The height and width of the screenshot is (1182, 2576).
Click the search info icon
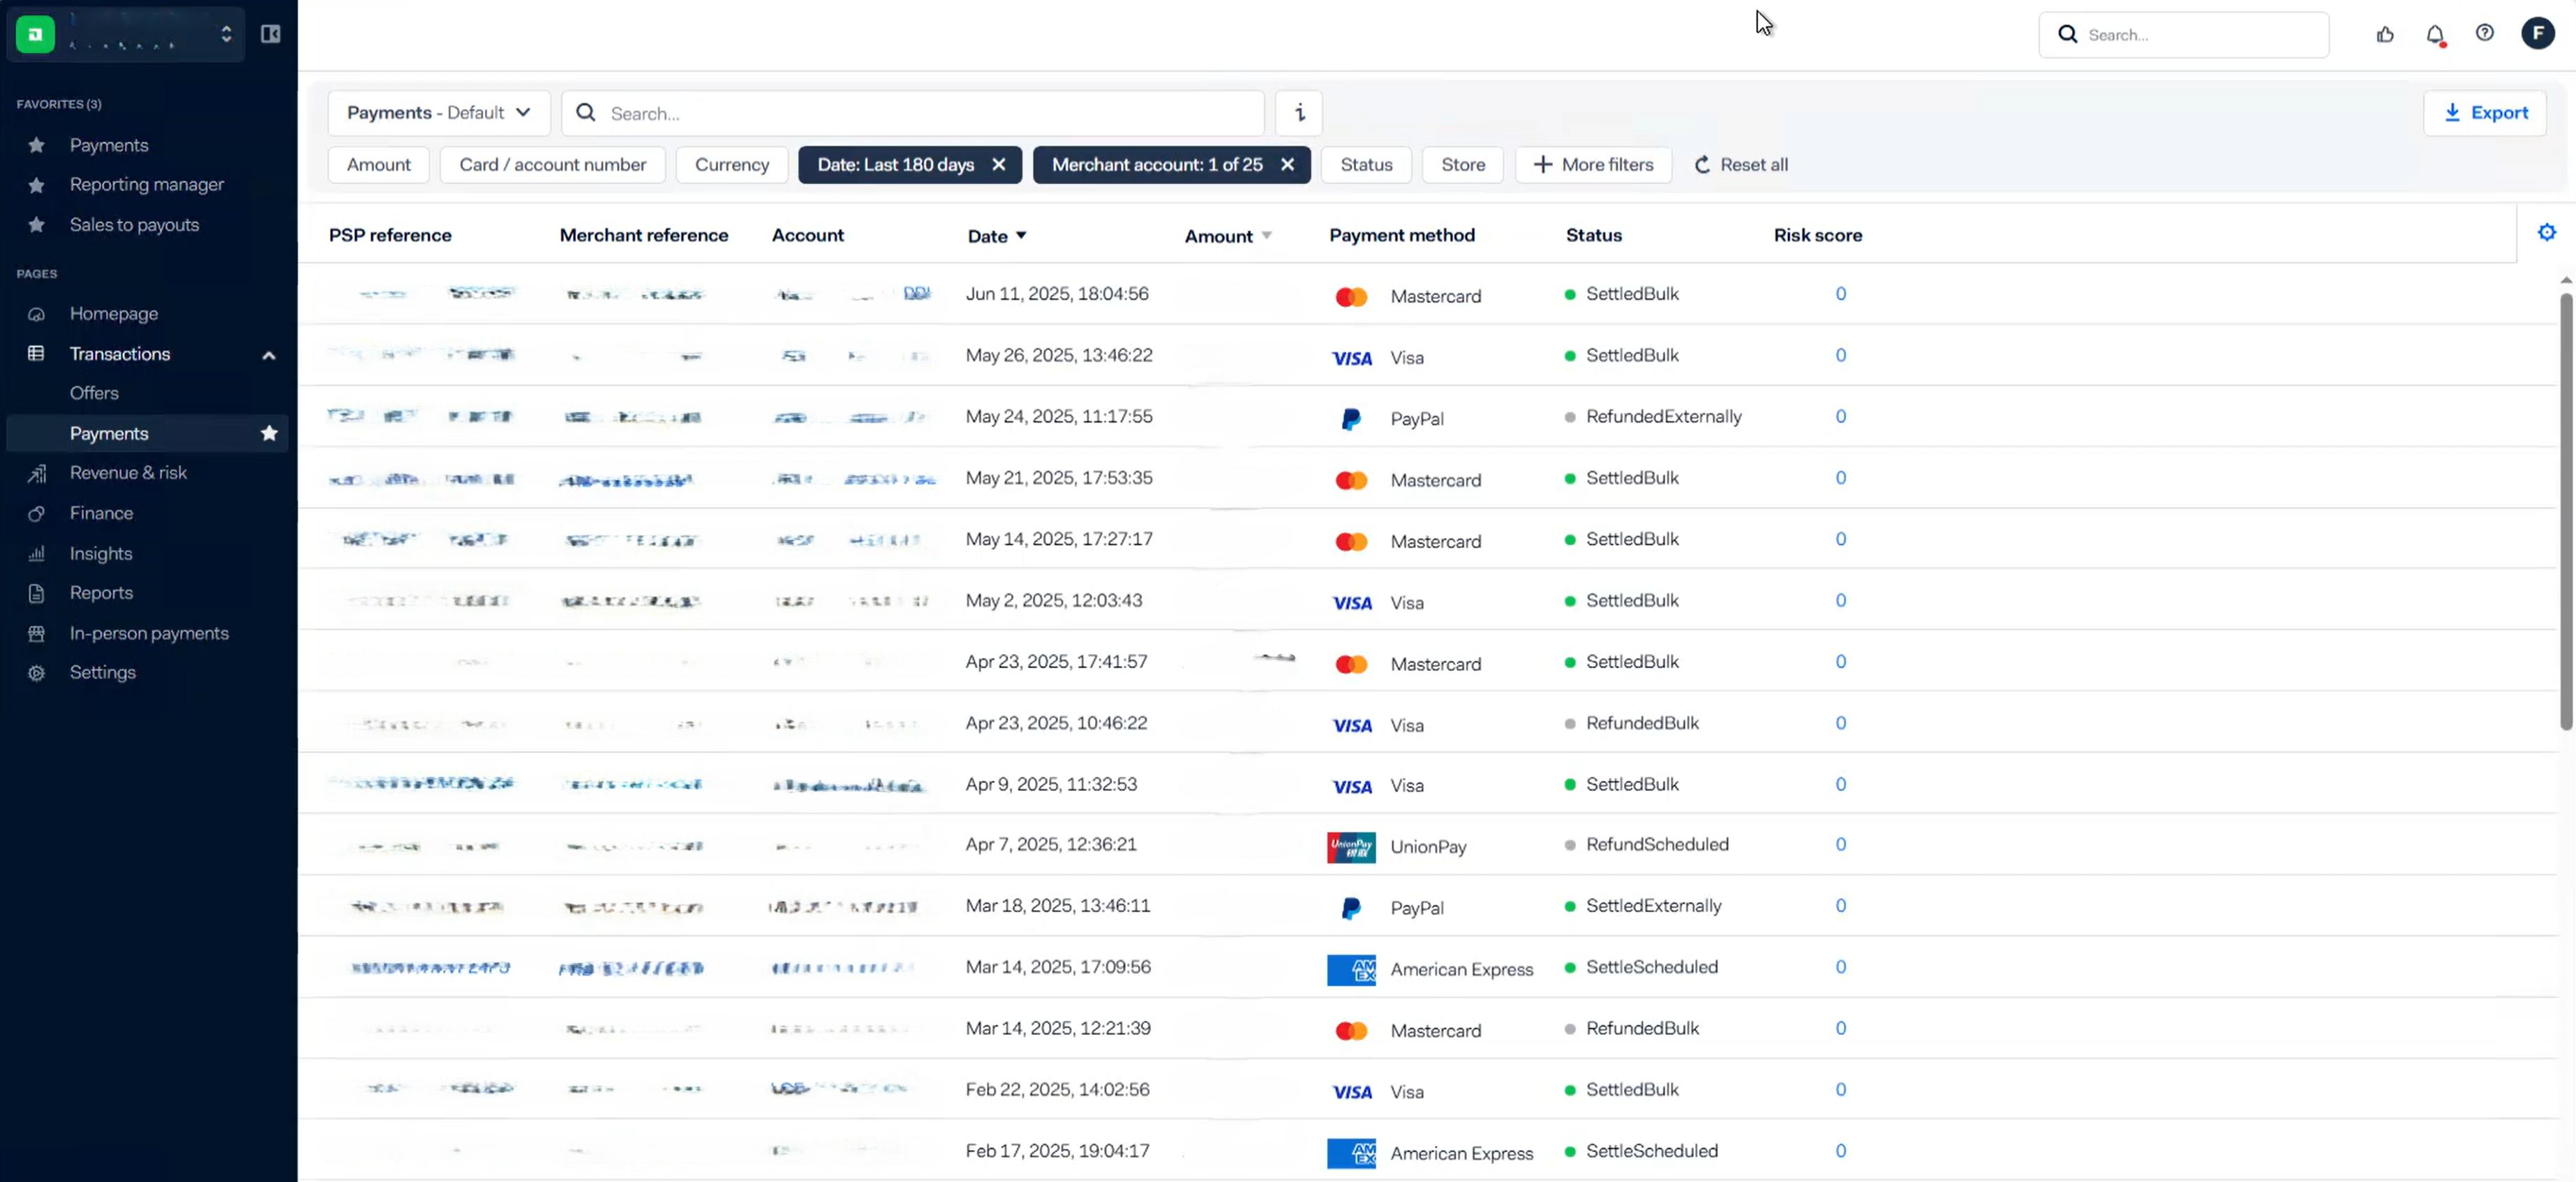(1299, 113)
